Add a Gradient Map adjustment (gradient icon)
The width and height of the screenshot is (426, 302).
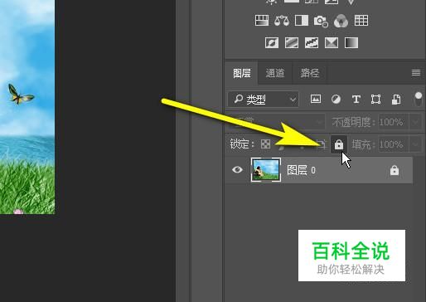[351, 43]
